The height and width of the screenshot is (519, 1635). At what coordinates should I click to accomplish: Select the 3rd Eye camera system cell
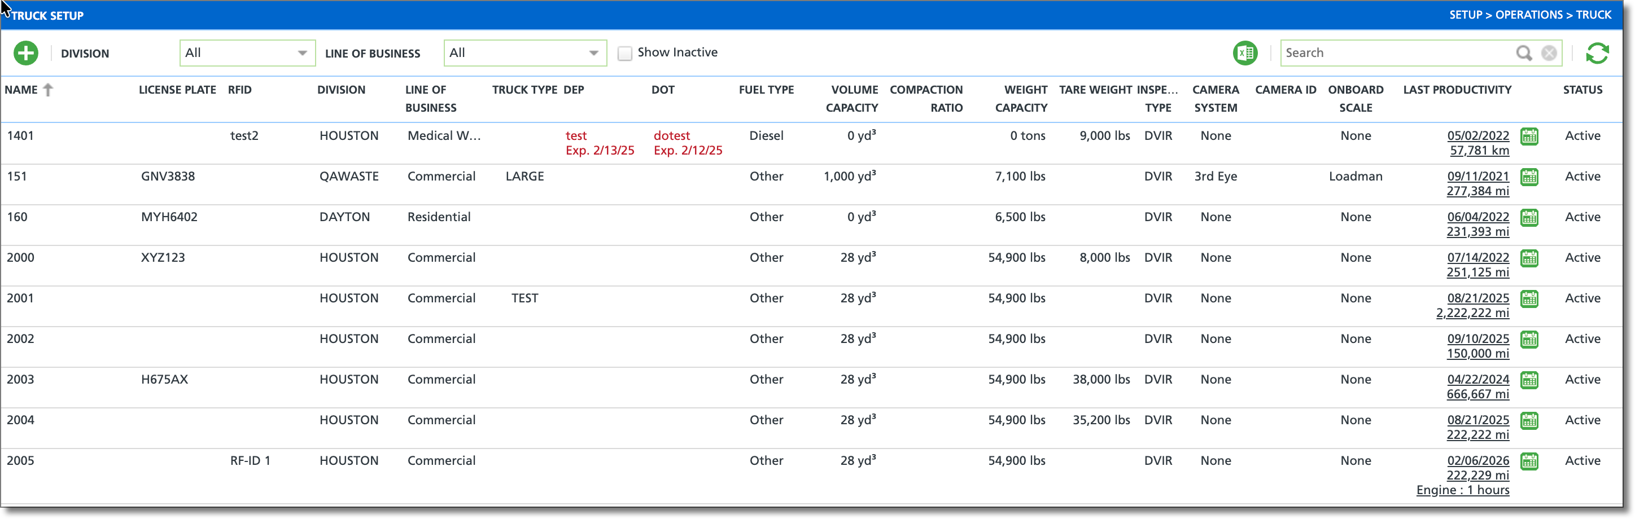coord(1215,177)
